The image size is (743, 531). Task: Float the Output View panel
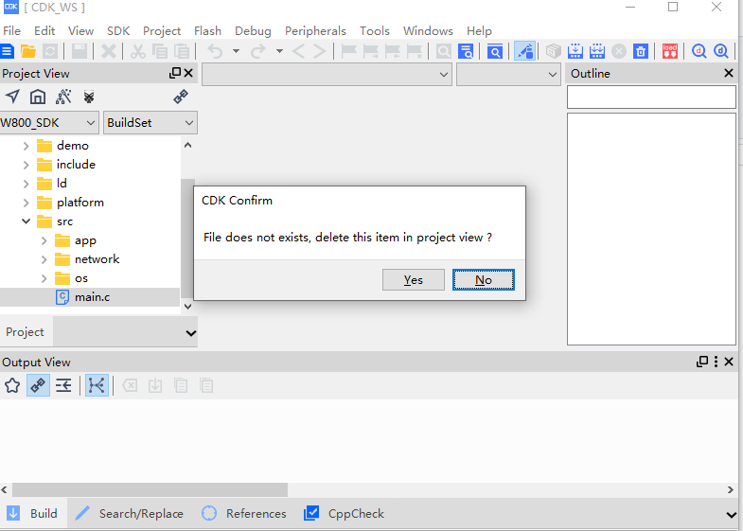point(702,362)
